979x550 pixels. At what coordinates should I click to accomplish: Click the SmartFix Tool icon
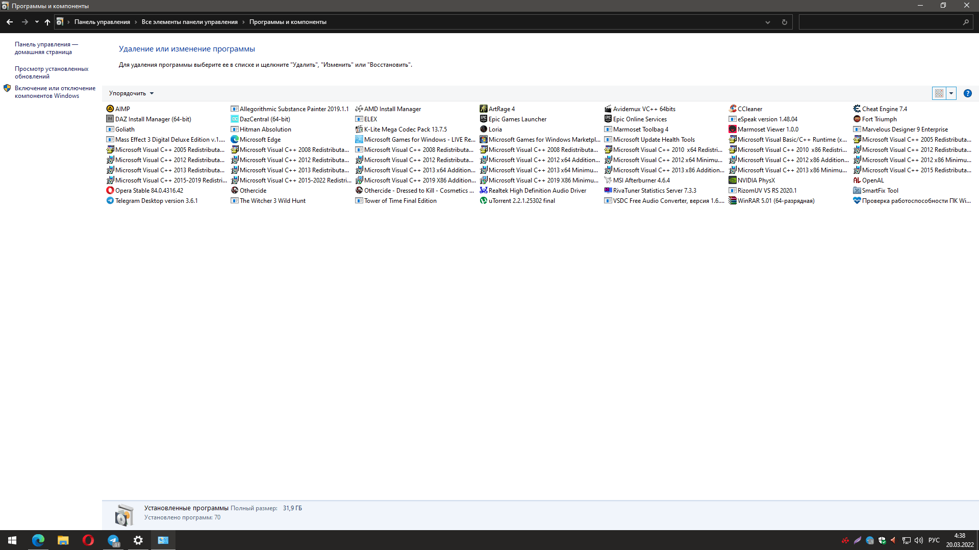[x=857, y=190]
